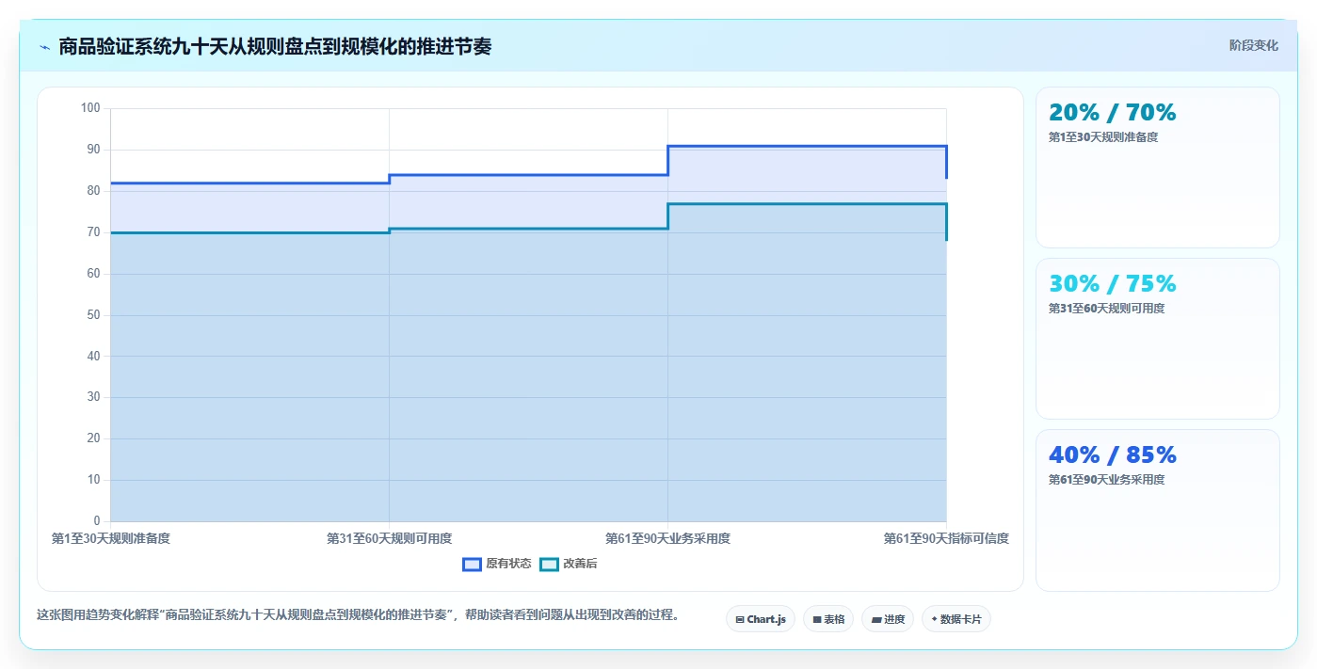
Task: Toggle the 改善后 legend color box
Action: point(549,564)
